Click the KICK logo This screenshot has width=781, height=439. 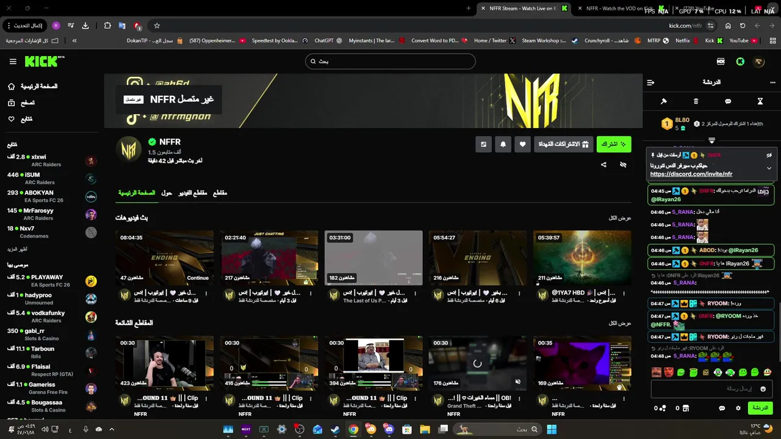pos(44,61)
